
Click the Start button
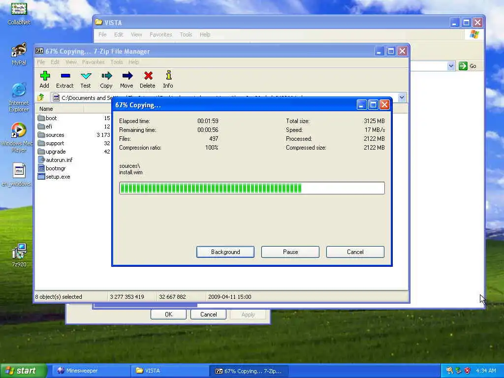(x=23, y=371)
